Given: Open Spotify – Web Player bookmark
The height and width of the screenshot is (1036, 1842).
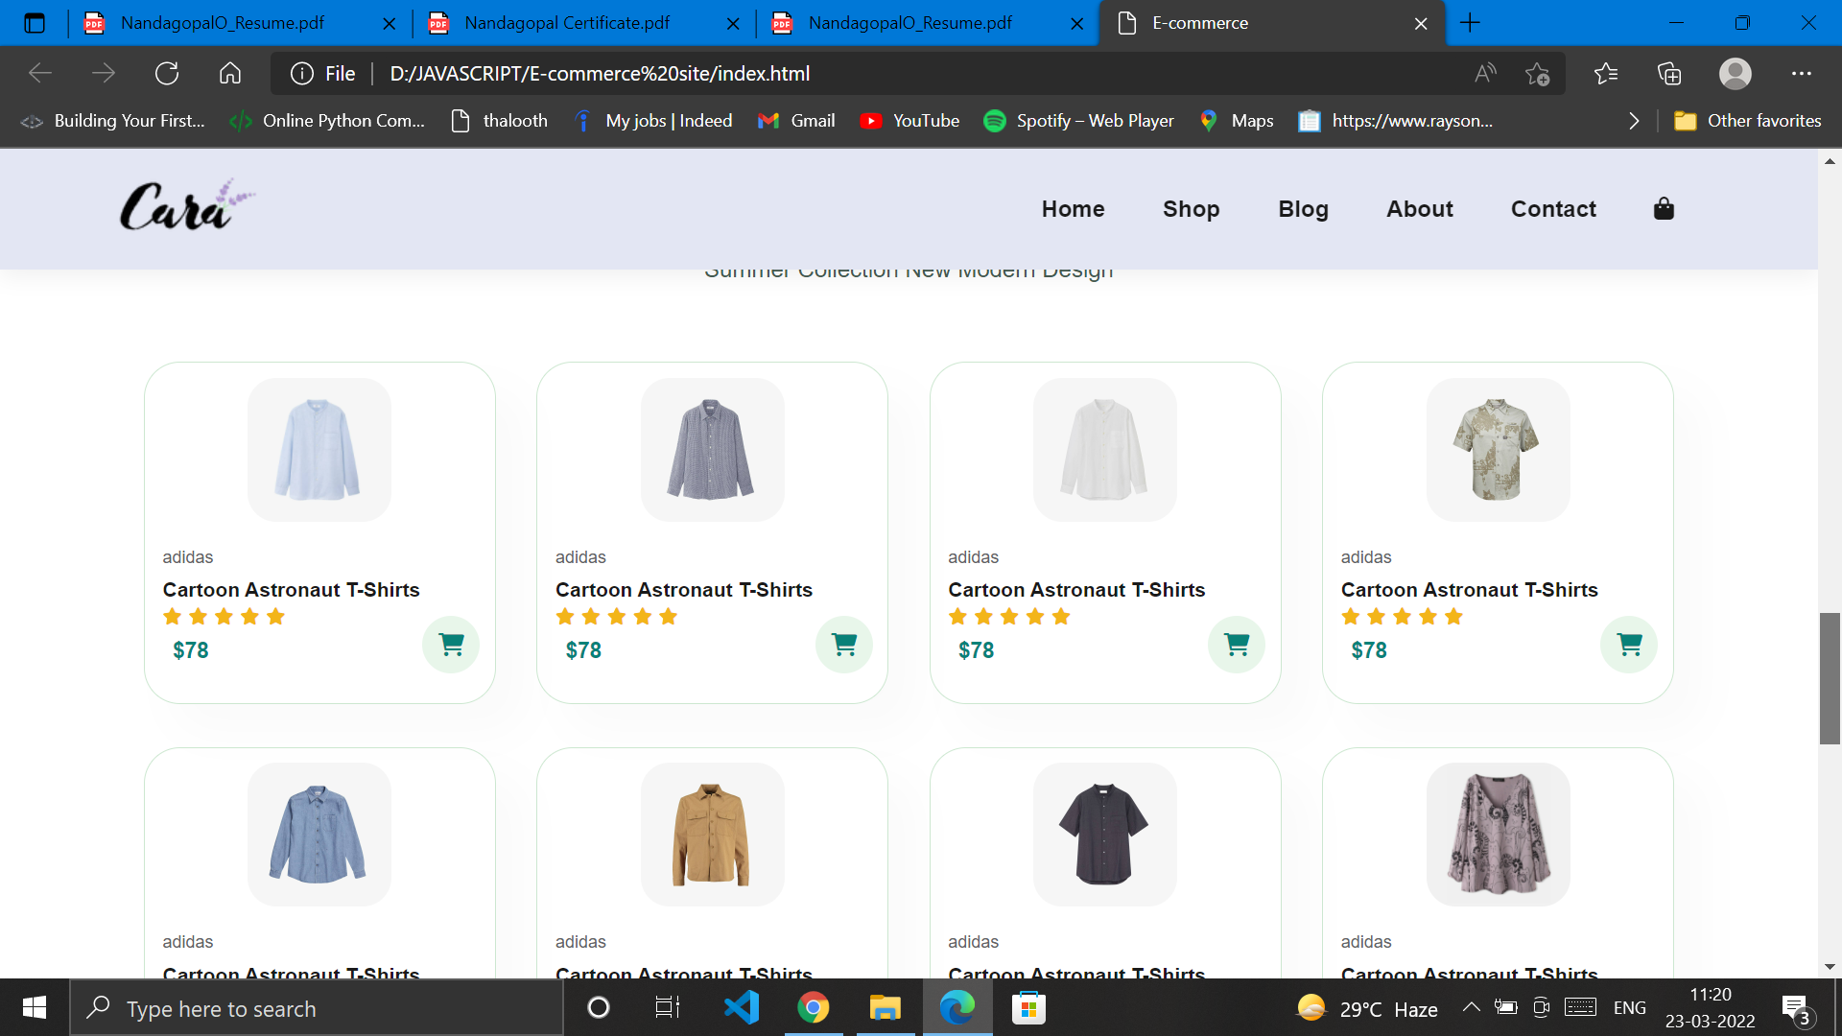Looking at the screenshot, I should point(1079,121).
